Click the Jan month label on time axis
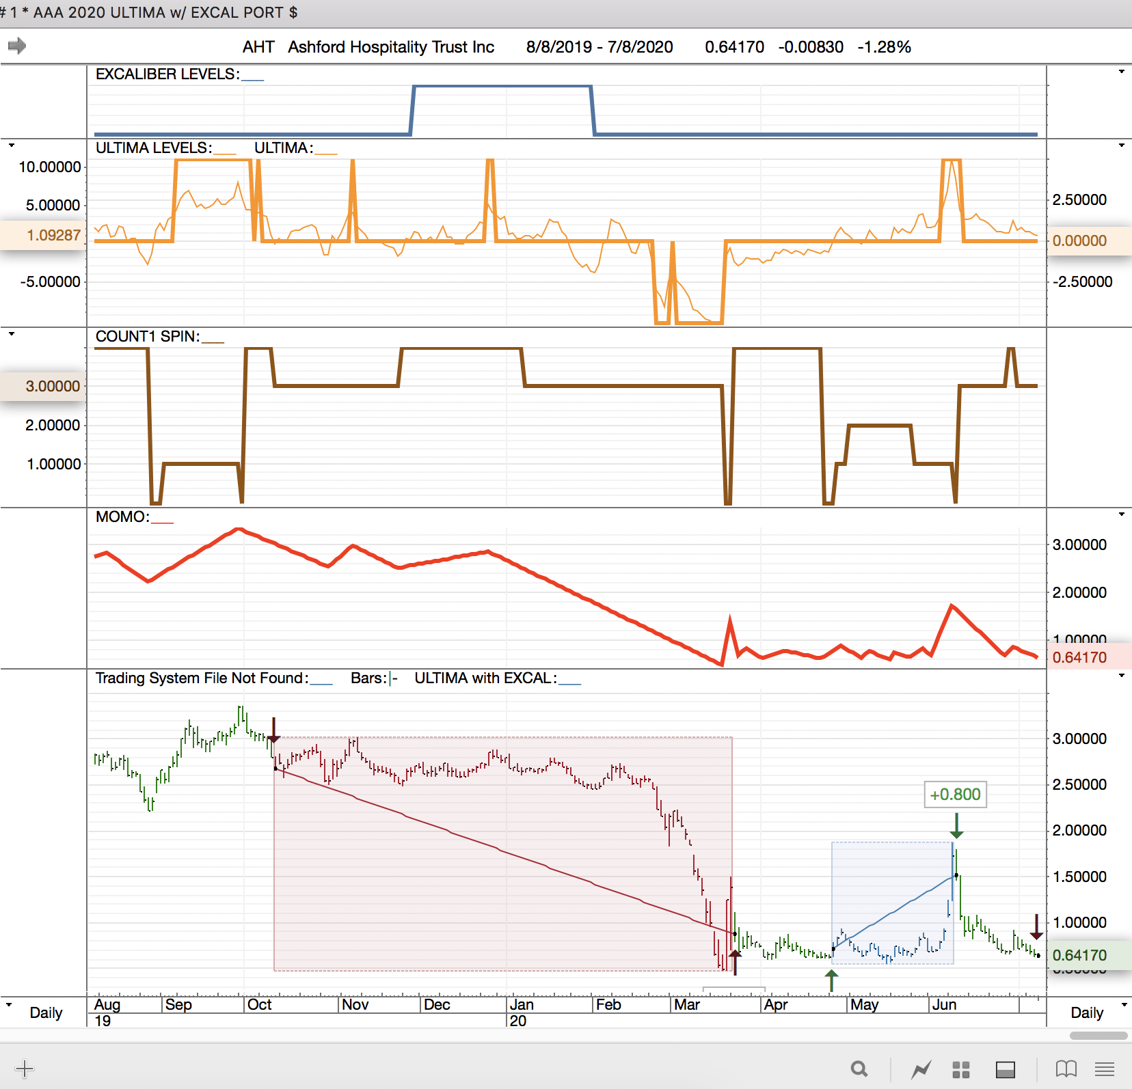Screen dimensions: 1132x1089 click(x=522, y=1004)
